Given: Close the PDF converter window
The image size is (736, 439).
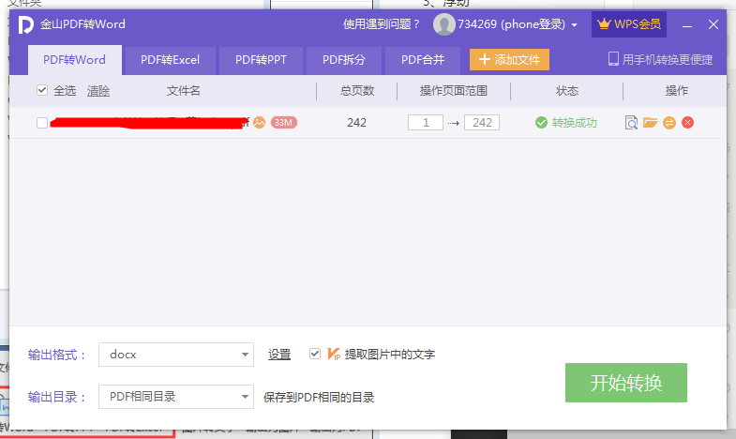Looking at the screenshot, I should (x=713, y=24).
